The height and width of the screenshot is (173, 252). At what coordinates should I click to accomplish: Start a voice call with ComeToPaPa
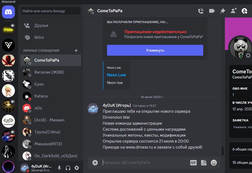click(201, 11)
